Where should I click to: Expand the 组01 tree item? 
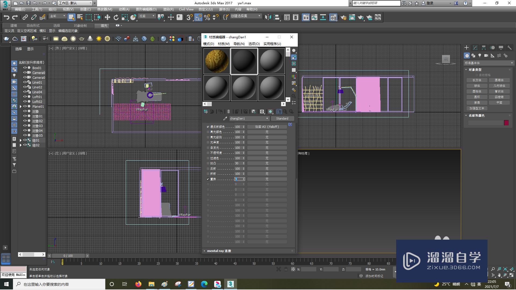tap(21, 140)
